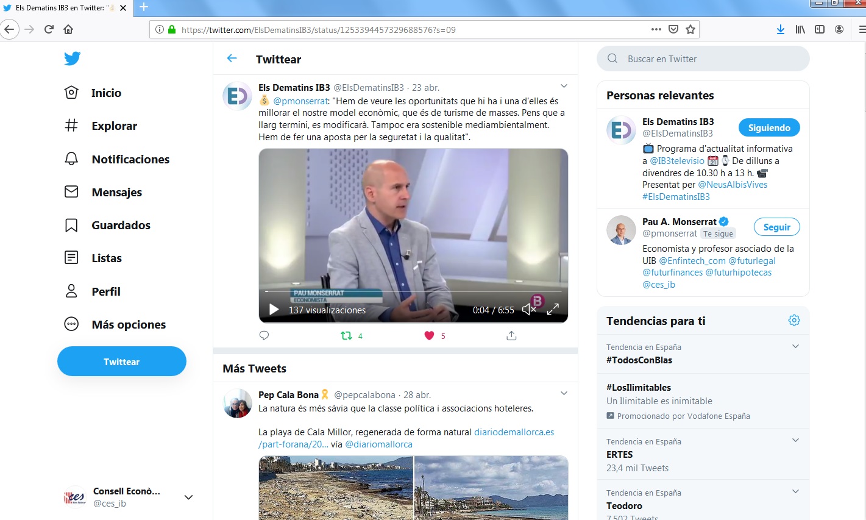Screen dimensions: 866x520
Task: Reply to the Els Dematins IB3 tweet
Action: pyautogui.click(x=264, y=335)
